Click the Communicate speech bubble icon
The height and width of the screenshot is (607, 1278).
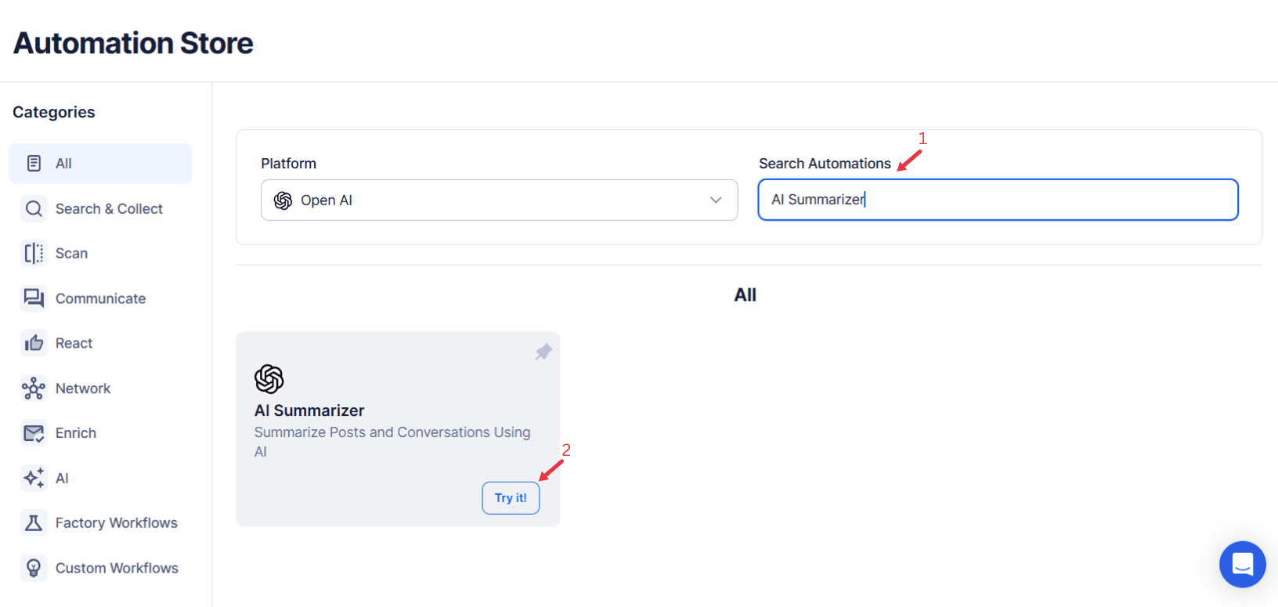pos(33,298)
